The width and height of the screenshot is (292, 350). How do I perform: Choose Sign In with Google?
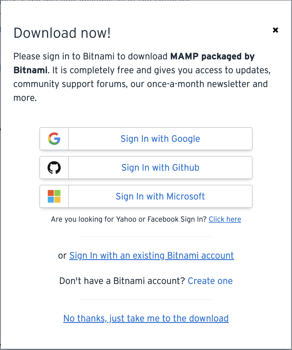[x=160, y=139]
